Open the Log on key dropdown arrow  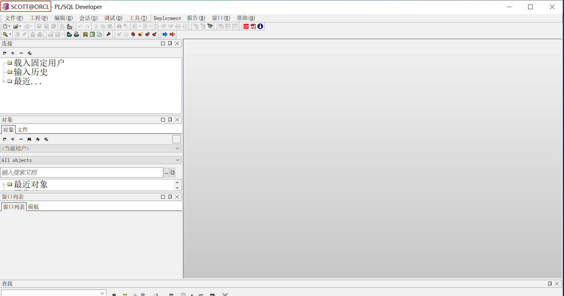point(10,34)
